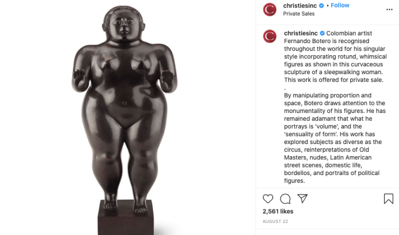Viewport: 399px width, 235px height.
Task: Click the christiesinc avatar beside the caption
Action: (x=270, y=36)
